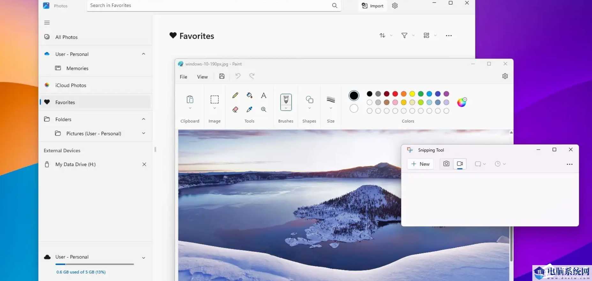Click the Clipboard paste icon
This screenshot has width=592, height=281.
(x=190, y=100)
